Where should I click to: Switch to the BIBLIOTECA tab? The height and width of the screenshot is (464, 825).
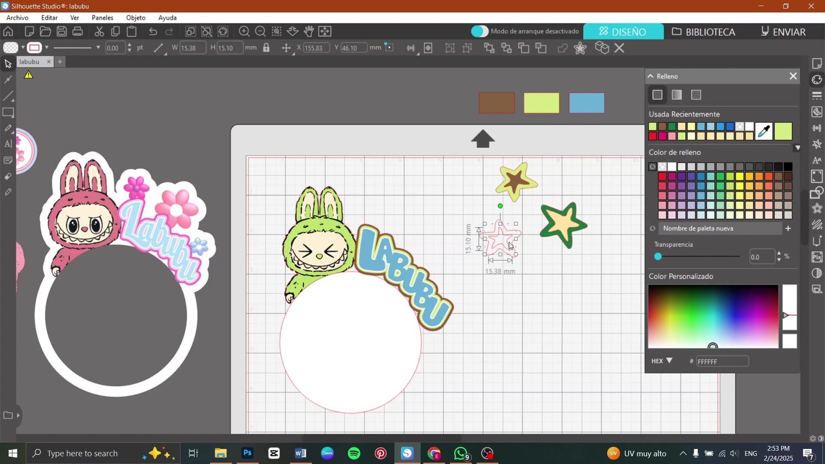[x=704, y=31]
